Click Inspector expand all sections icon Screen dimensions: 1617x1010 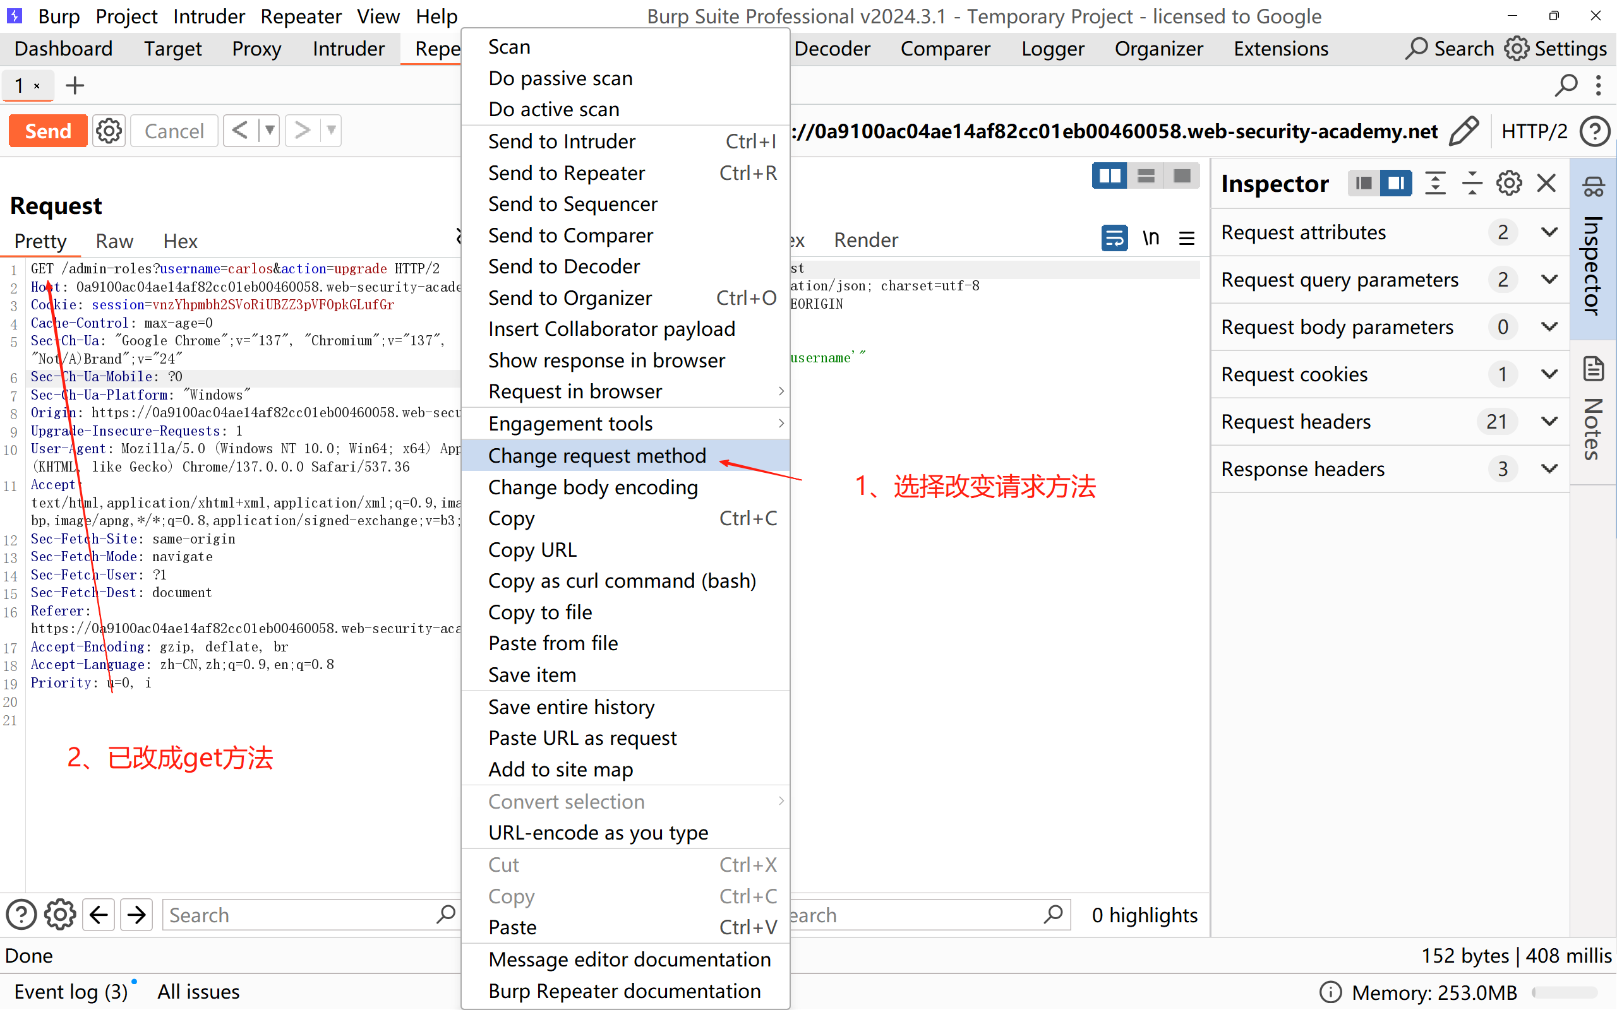(1434, 183)
